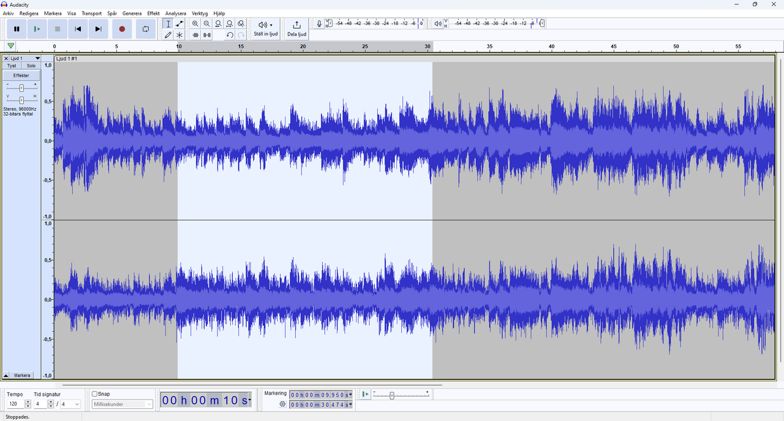Viewport: 784px width, 421px height.
Task: Mute the track with Tyst button
Action: coord(12,65)
